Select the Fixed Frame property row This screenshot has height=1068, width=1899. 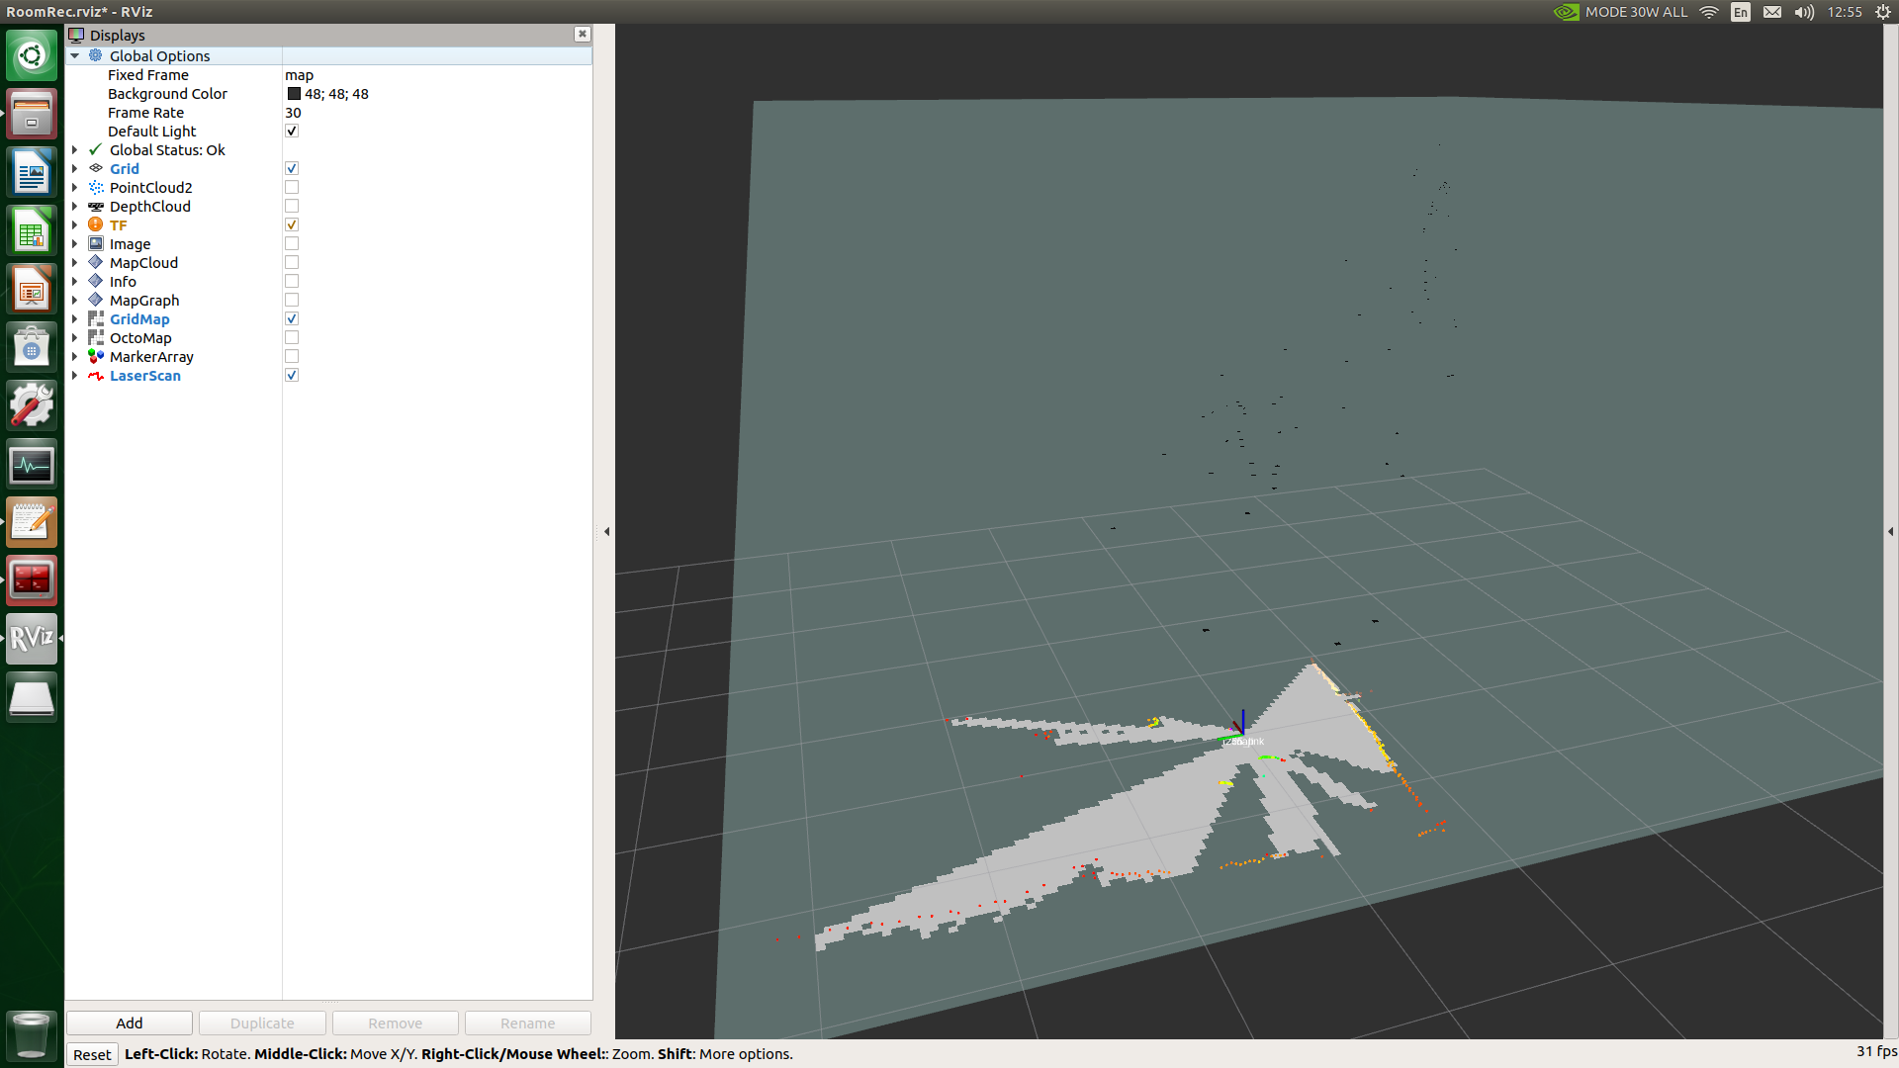pos(148,75)
